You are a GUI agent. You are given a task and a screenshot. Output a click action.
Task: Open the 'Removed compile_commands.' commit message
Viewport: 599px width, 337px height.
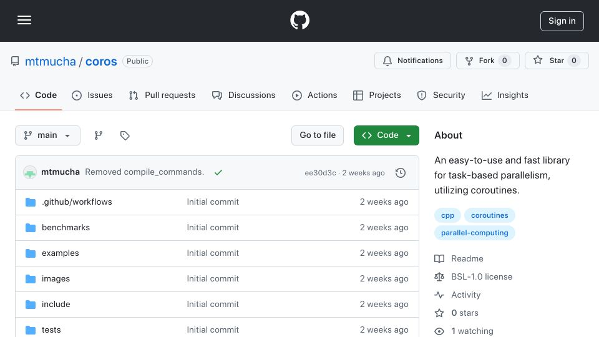click(x=144, y=172)
